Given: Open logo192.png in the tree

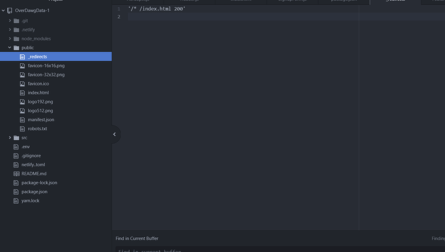Looking at the screenshot, I should coord(40,102).
